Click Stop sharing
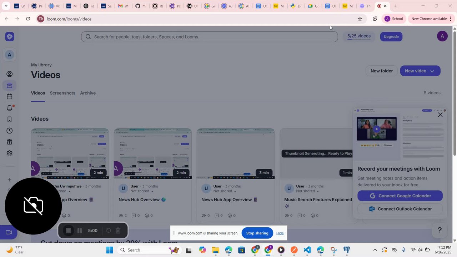The width and height of the screenshot is (457, 257). click(257, 233)
